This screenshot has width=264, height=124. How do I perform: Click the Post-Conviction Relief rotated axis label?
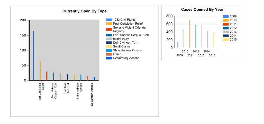point(41,92)
